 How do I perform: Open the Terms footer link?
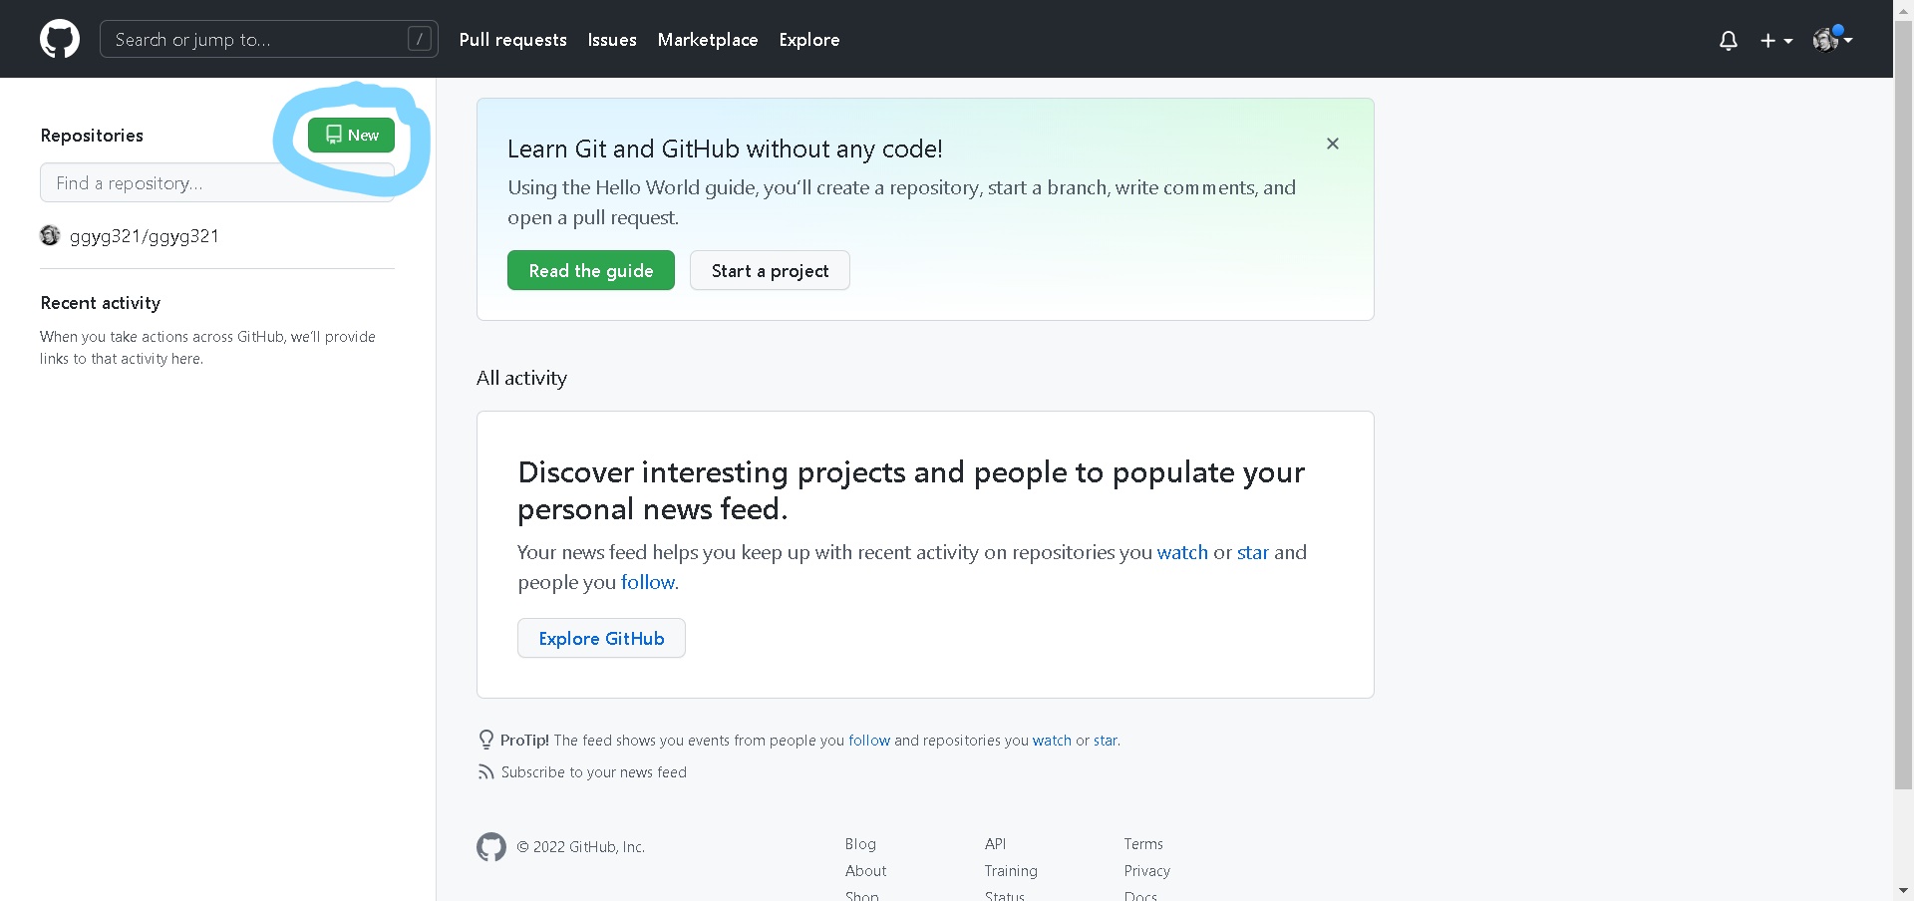(1143, 844)
